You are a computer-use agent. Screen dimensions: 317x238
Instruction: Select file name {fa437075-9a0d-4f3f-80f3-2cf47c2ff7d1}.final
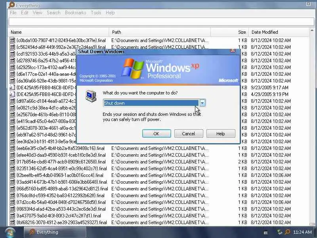point(59,216)
